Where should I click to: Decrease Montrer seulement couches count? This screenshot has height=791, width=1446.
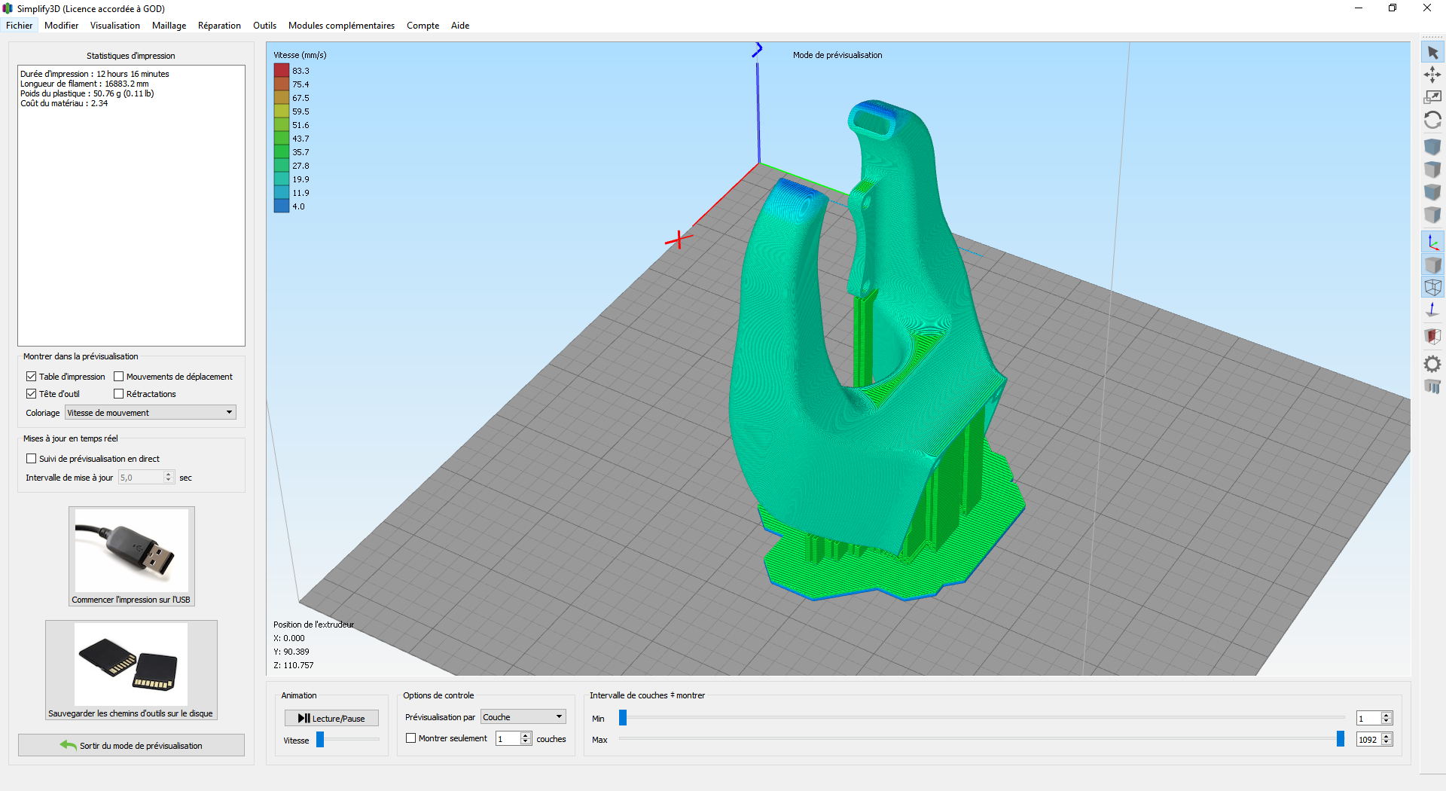[x=526, y=742]
